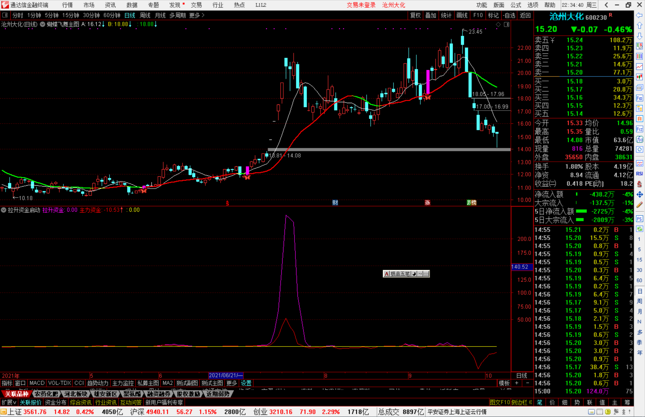
Task: Click the 140.52 axis value marker
Action: (x=522, y=267)
